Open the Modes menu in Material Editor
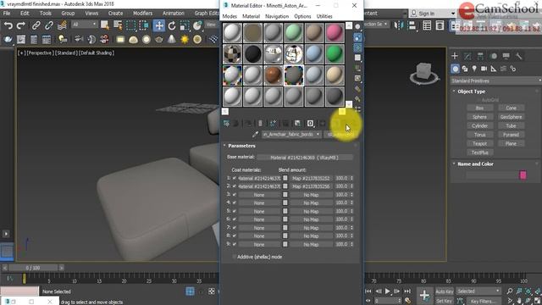This screenshot has width=542, height=305. point(230,16)
